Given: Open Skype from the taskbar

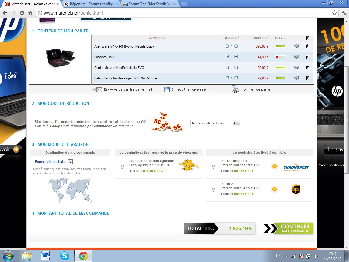Looking at the screenshot, I should click(x=64, y=256).
